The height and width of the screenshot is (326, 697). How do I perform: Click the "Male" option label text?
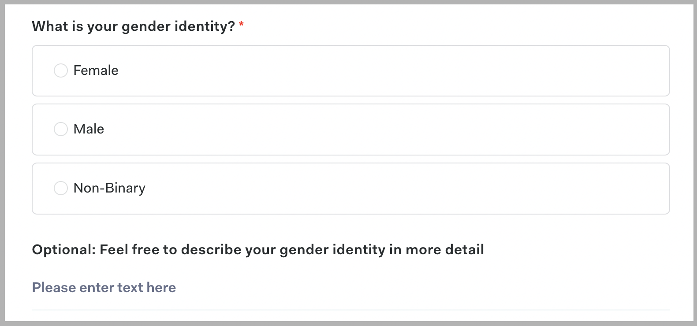click(x=89, y=129)
